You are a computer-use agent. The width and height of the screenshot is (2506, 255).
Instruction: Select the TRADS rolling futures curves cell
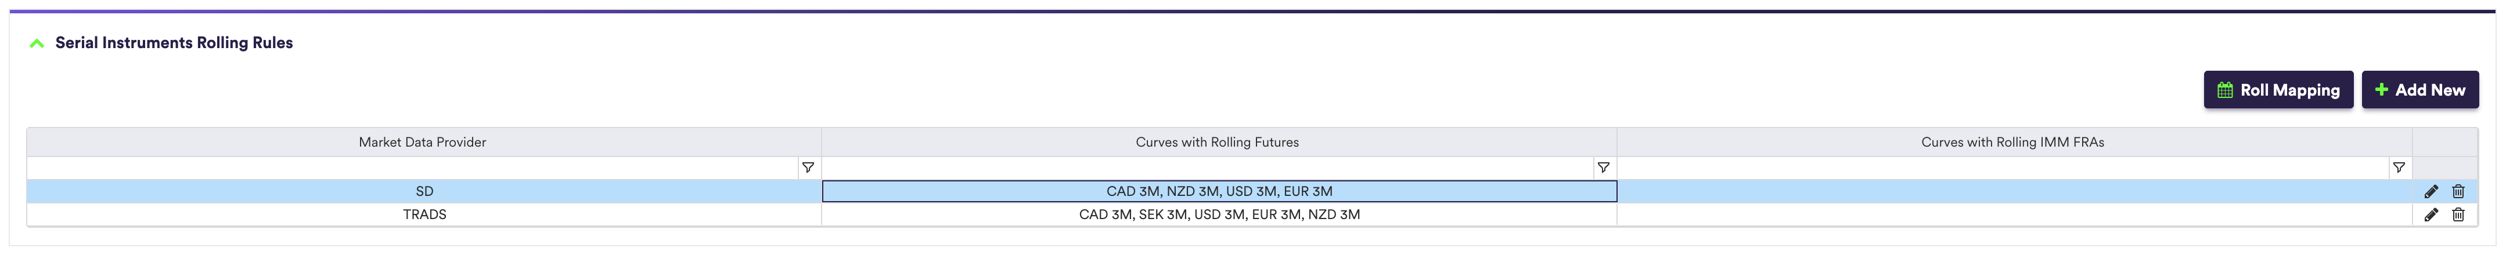[x=1219, y=215]
